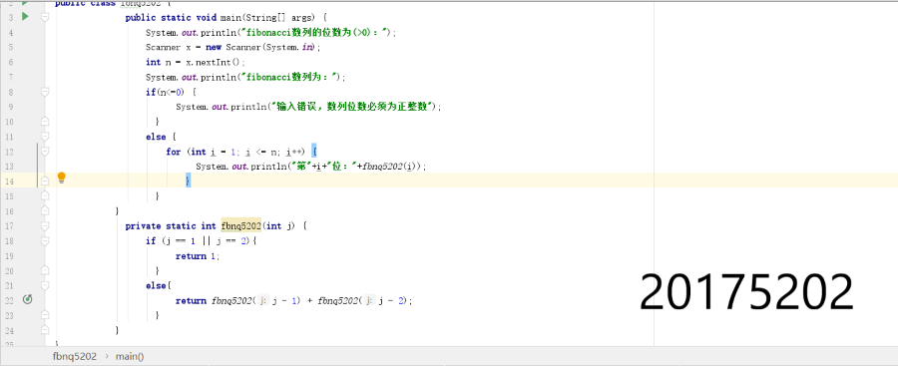Click the string 'fibonacci数列的位数为(>0)：'
The height and width of the screenshot is (366, 898).
coord(315,32)
